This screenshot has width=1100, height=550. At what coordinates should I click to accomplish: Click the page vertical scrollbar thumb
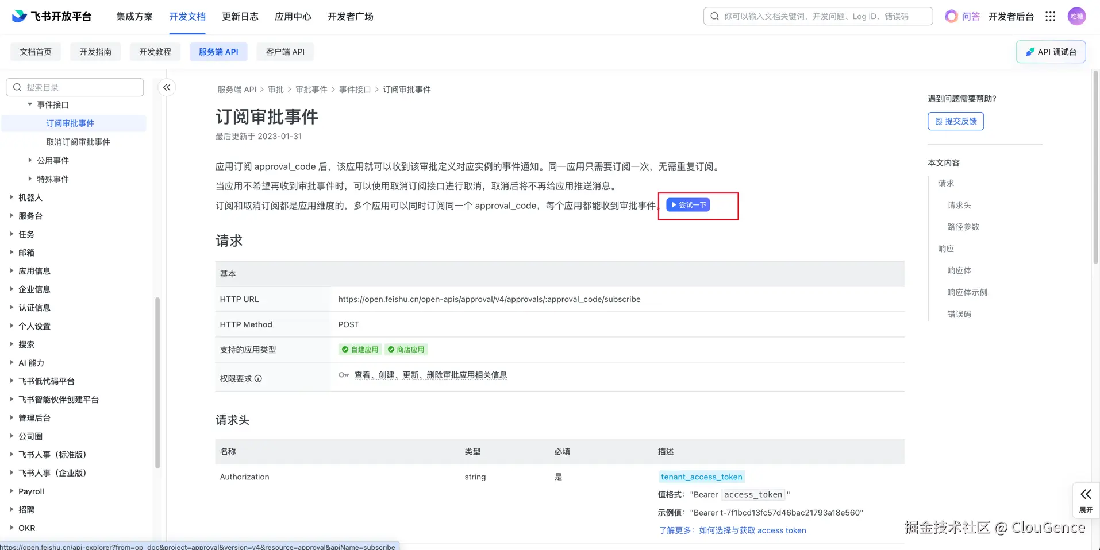pyautogui.click(x=1095, y=167)
